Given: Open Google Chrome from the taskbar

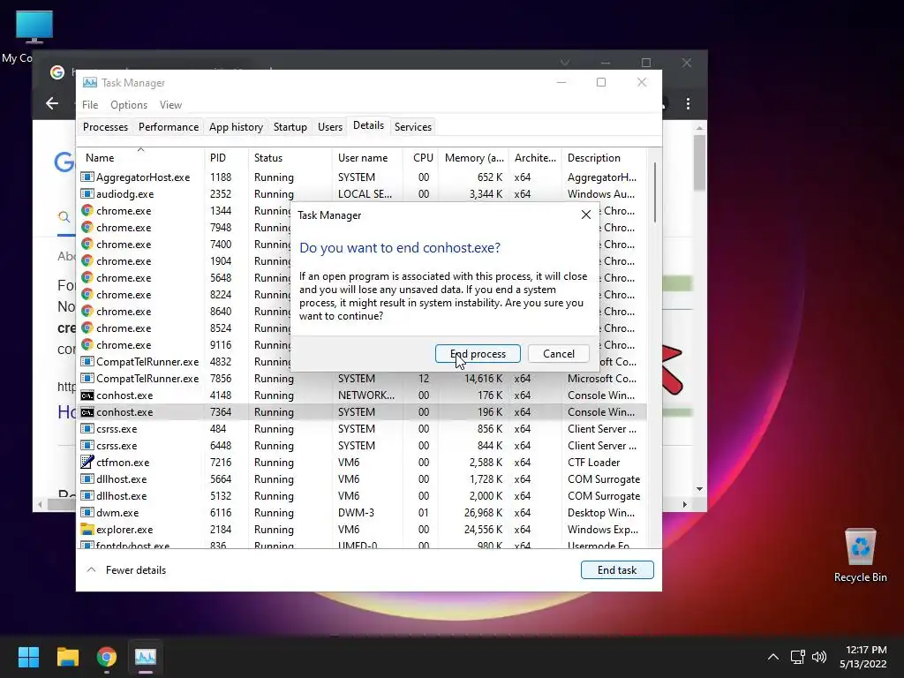Looking at the screenshot, I should click(x=107, y=657).
